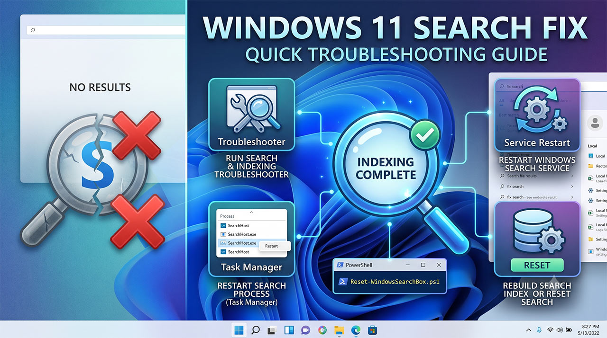The width and height of the screenshot is (607, 338).
Task: Select the highlighted SearchHost.exe process row
Action: pyautogui.click(x=252, y=243)
